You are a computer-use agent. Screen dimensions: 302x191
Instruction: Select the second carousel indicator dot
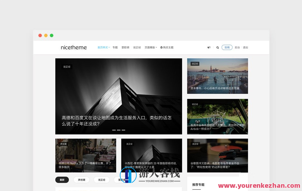click(x=119, y=130)
